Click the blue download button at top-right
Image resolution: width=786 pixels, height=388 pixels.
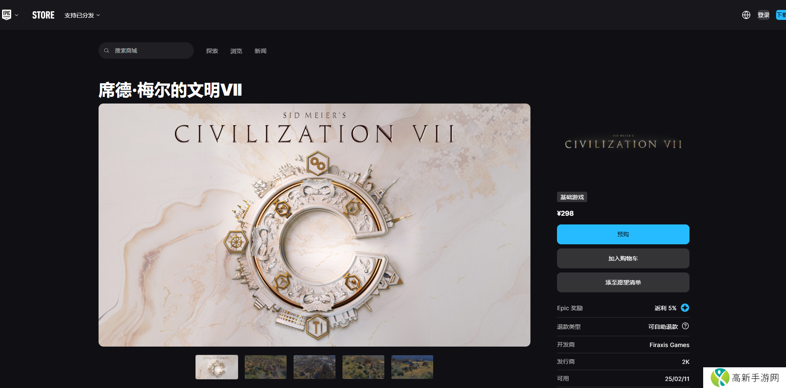click(x=781, y=15)
